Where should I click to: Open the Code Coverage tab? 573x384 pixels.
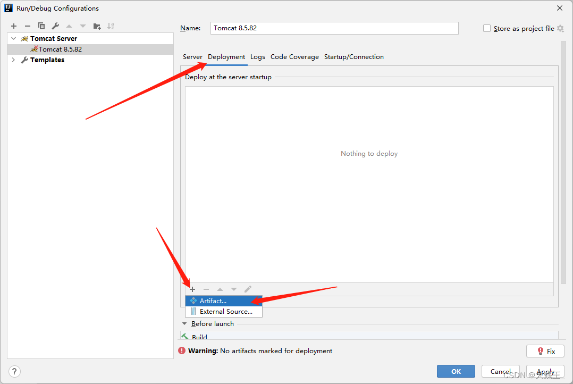tap(294, 57)
